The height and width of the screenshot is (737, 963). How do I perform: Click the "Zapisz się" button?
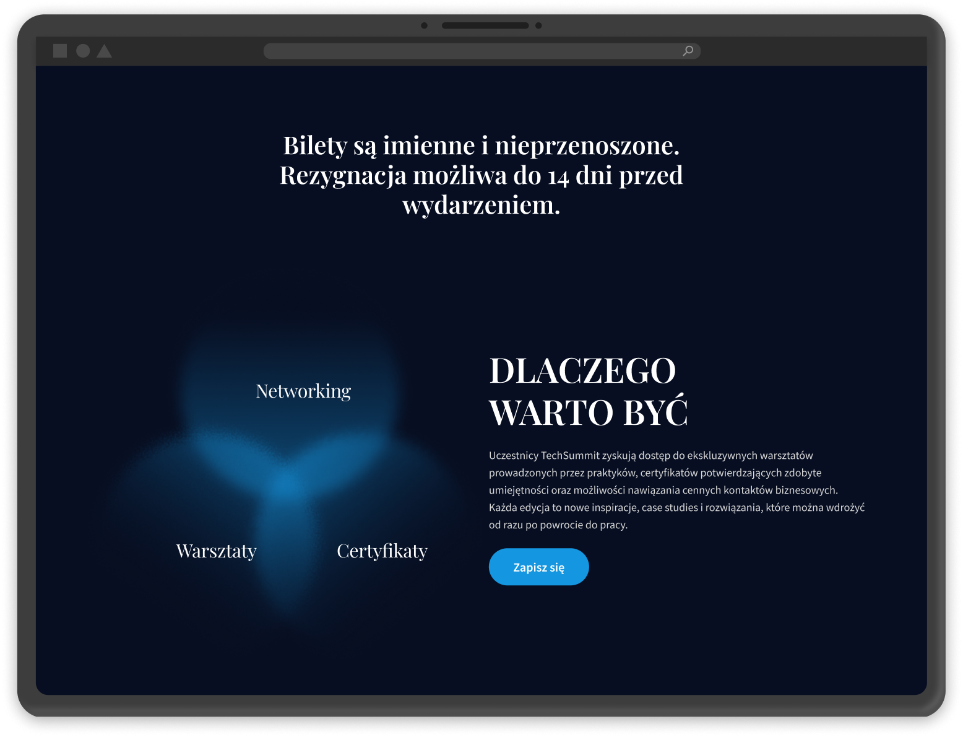coord(538,567)
